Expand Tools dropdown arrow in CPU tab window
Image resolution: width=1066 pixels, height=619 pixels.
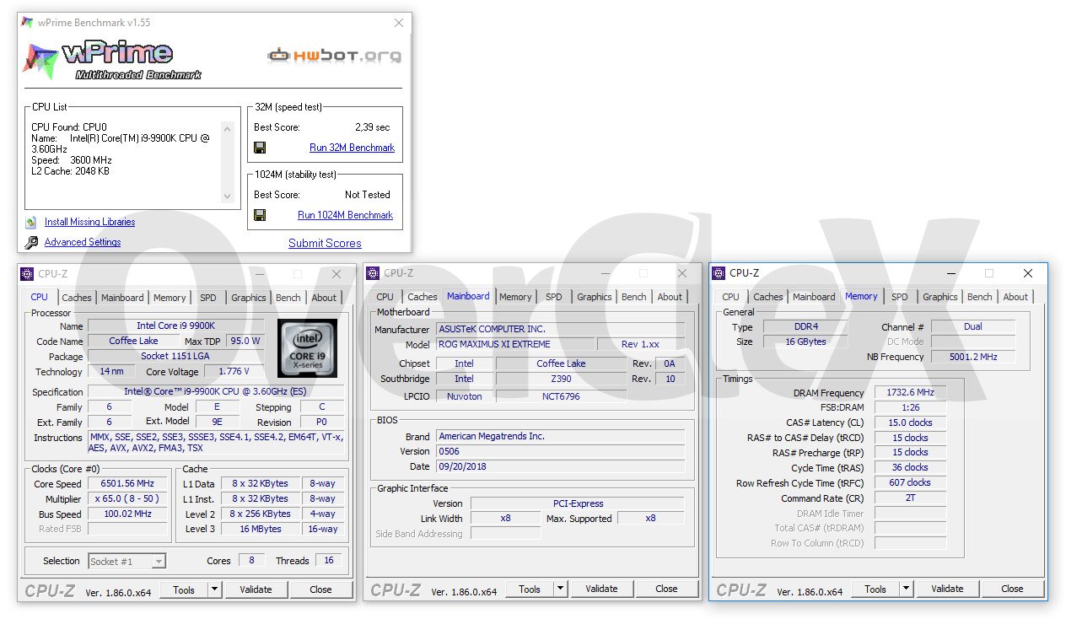click(215, 589)
